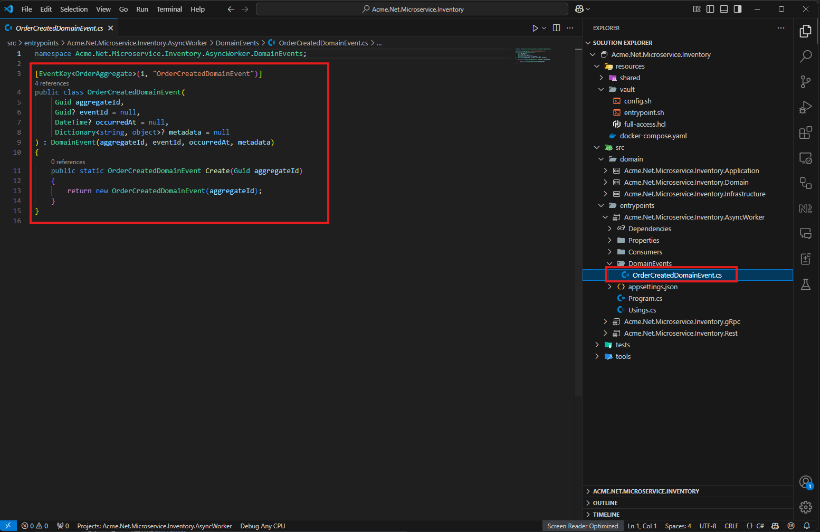Image resolution: width=820 pixels, height=532 pixels.
Task: Go forward with the navigation arrow
Action: coord(245,9)
